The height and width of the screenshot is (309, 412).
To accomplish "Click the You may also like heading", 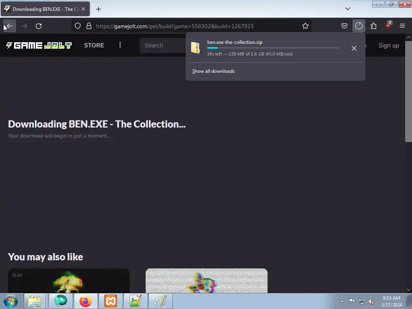I will point(45,257).
